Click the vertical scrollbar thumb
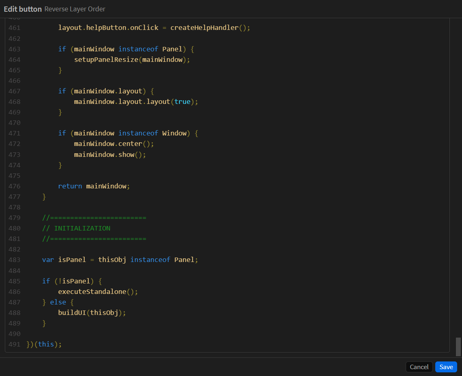Screen dimensions: 462x376 click(x=458, y=347)
